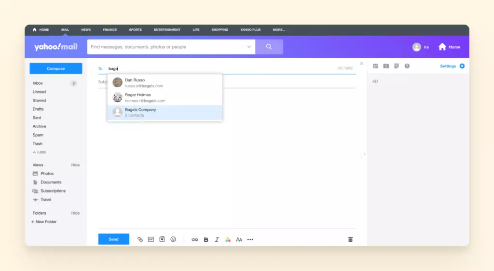Open more formatting options ellipsis
Viewport: 494px width, 271px height.
(250, 240)
